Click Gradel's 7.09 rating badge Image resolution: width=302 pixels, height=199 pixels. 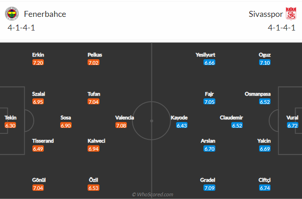pyautogui.click(x=209, y=188)
